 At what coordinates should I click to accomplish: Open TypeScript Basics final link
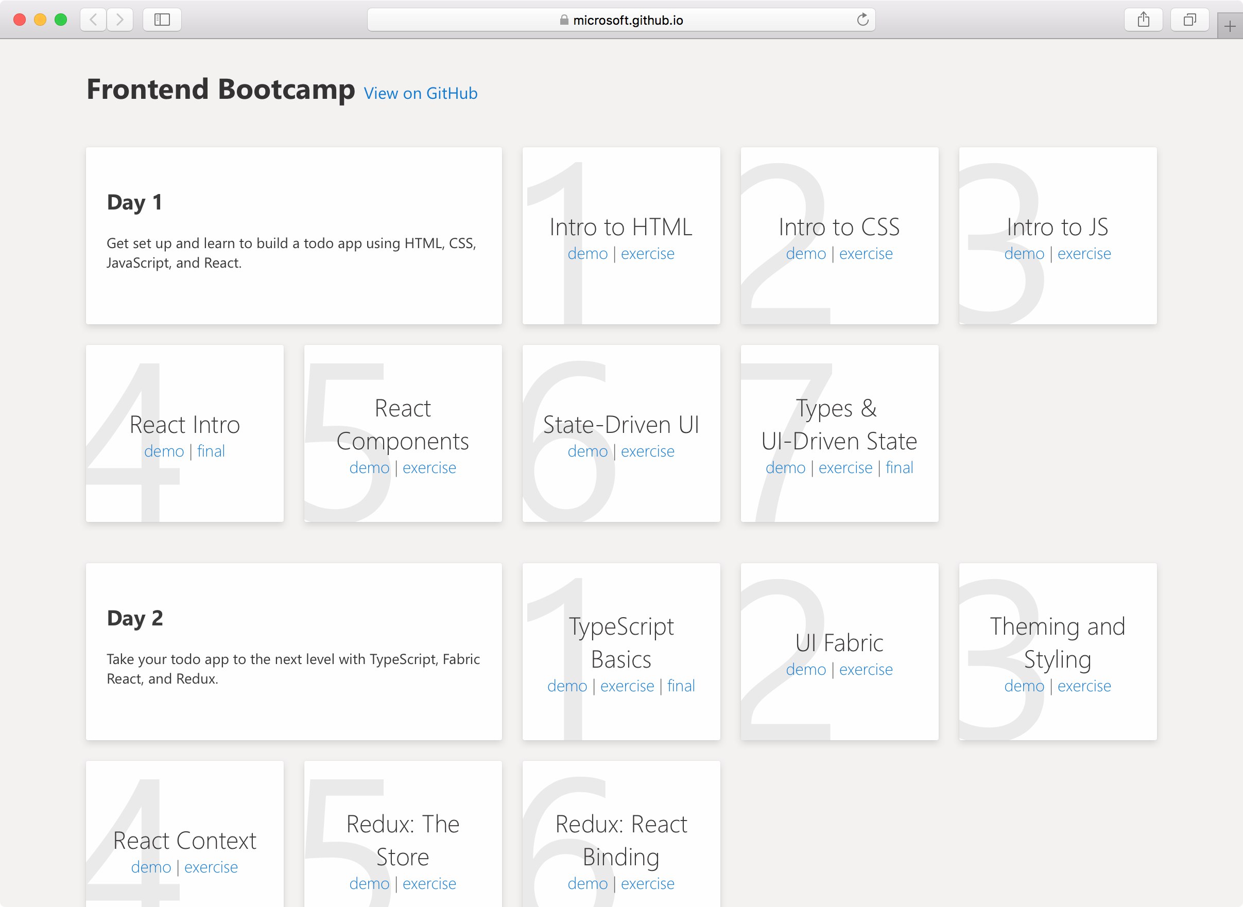681,686
